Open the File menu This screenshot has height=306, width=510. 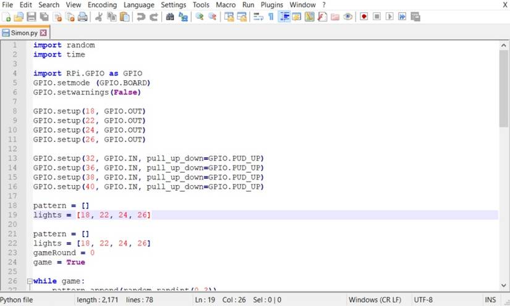[7, 5]
